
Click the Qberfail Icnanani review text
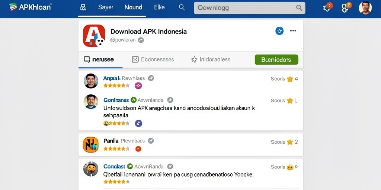point(178,174)
